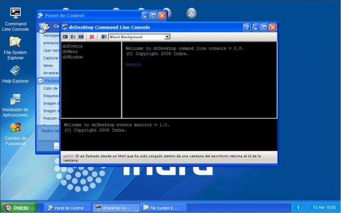
Task: Click 'Arrastrar' row in Panel de Control
Action: (x=50, y=73)
